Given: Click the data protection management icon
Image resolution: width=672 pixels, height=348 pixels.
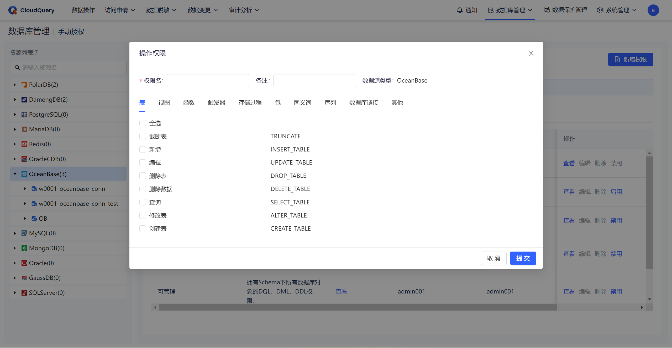Looking at the screenshot, I should pyautogui.click(x=547, y=10).
